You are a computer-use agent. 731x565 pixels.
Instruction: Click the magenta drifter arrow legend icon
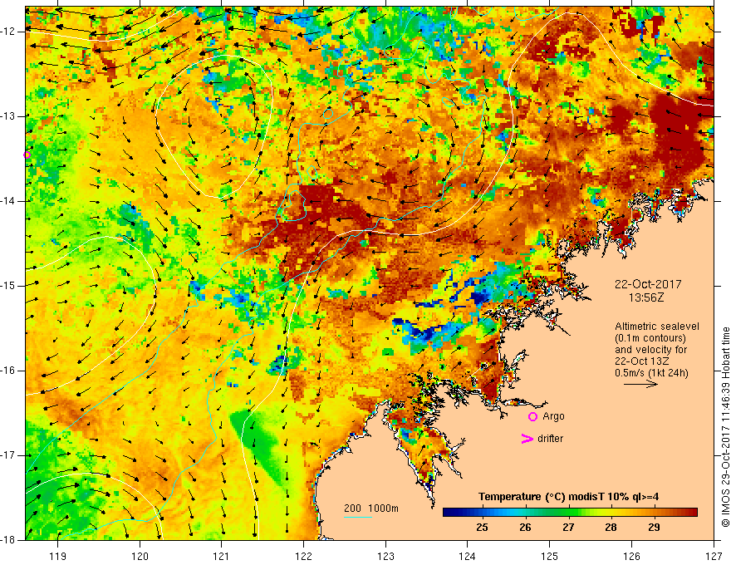(x=527, y=439)
